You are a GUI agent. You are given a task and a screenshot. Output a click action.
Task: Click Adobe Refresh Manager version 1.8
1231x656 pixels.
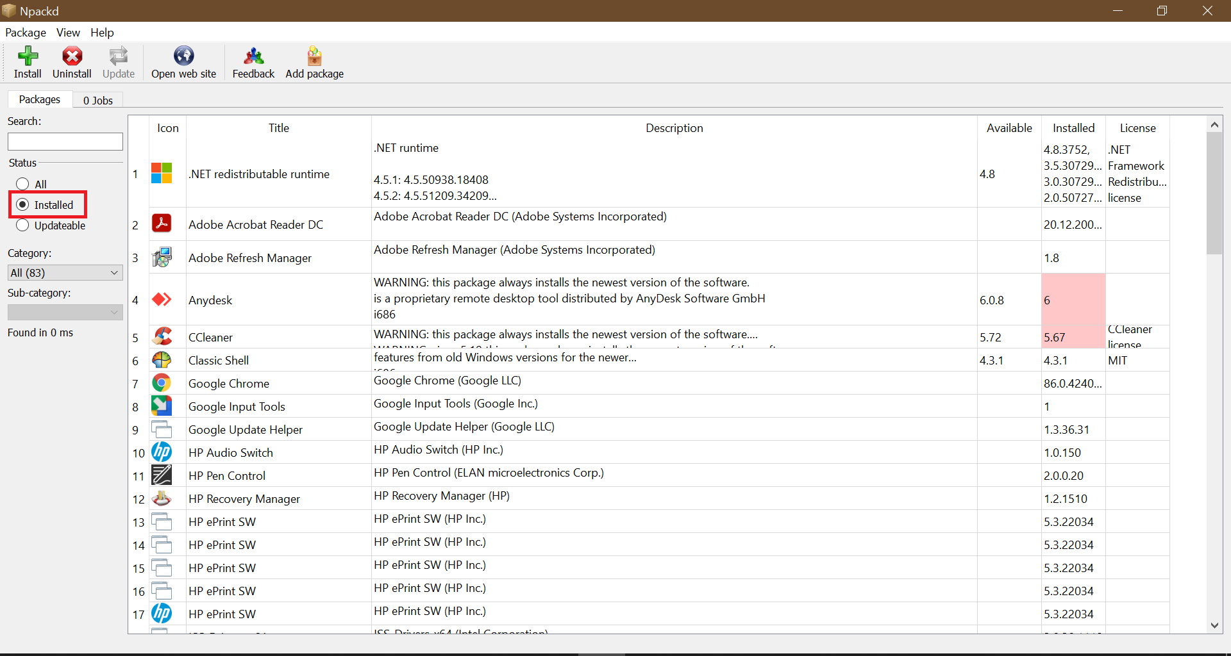pyautogui.click(x=1073, y=258)
